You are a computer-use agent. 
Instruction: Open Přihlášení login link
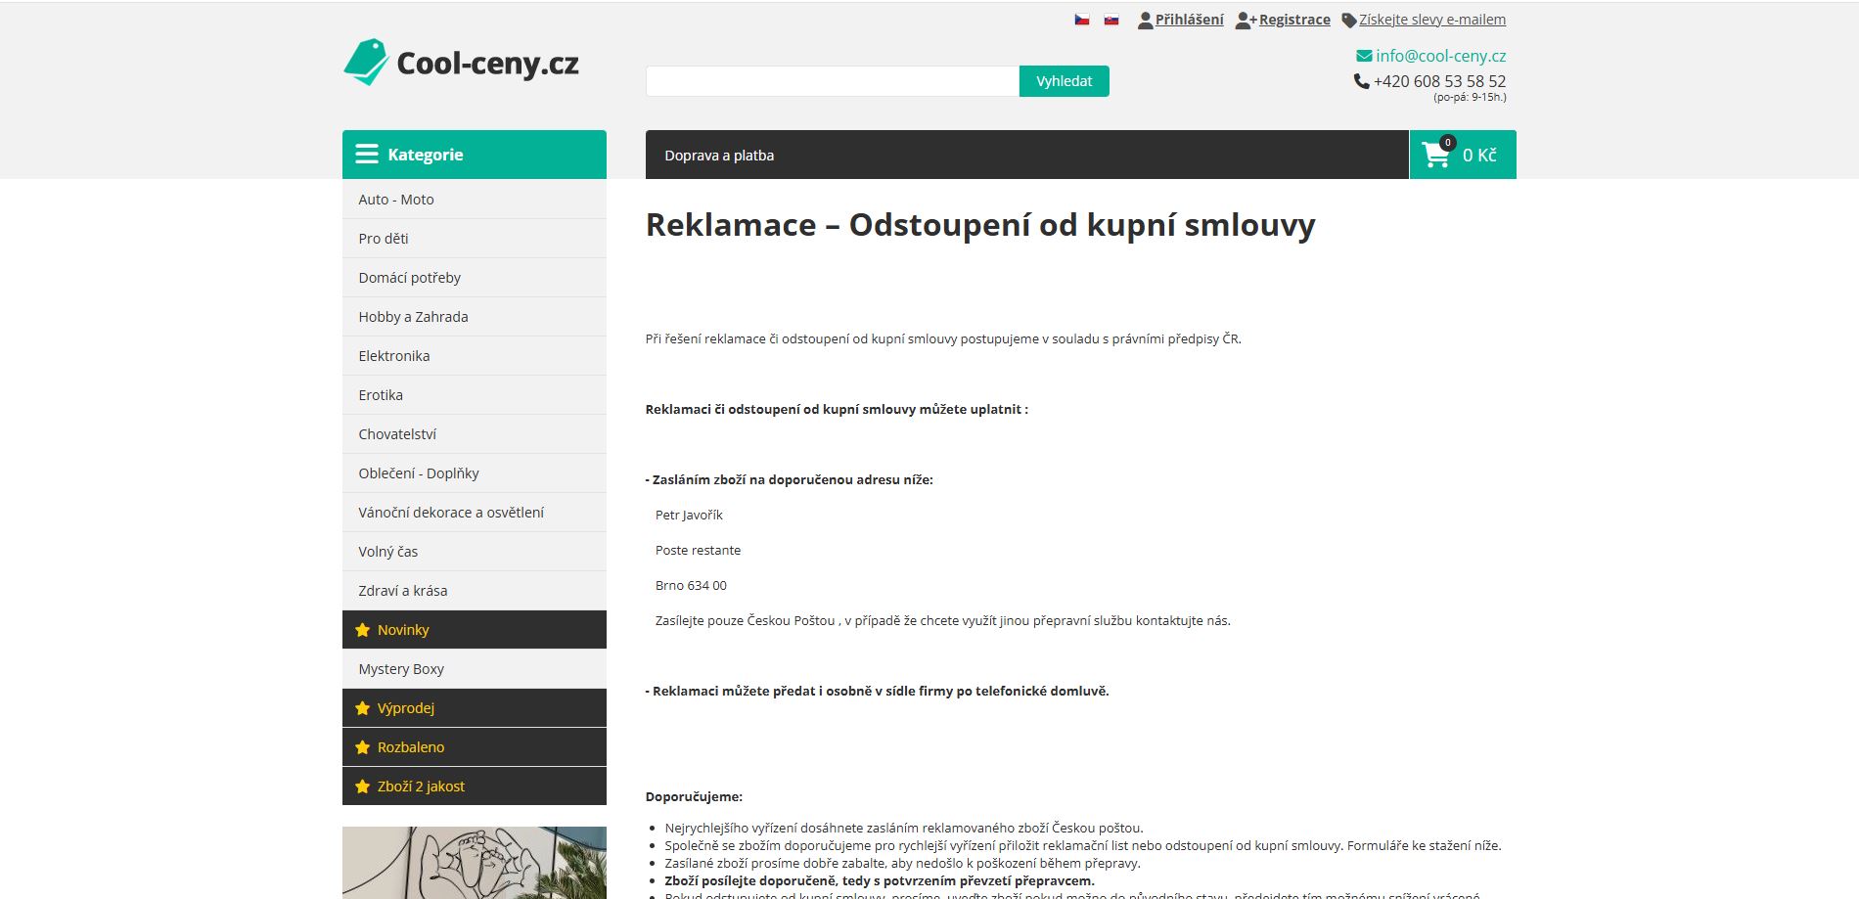pyautogui.click(x=1189, y=20)
